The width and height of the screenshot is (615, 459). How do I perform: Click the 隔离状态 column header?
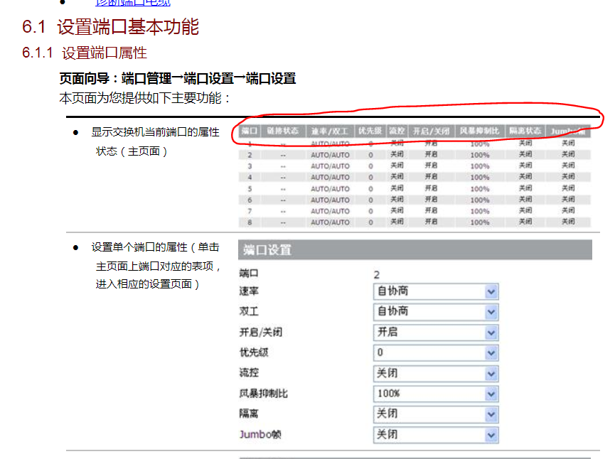525,131
